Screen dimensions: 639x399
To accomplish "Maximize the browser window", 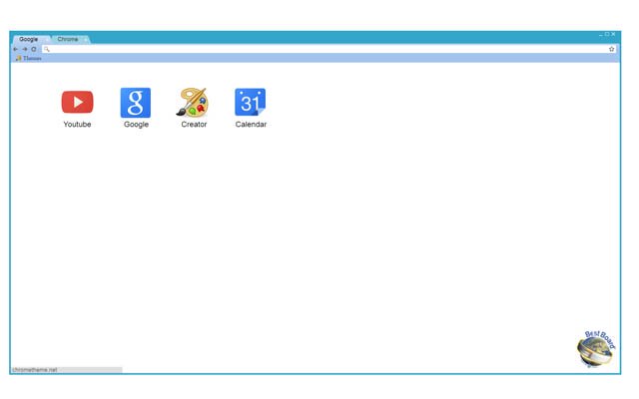I will click(607, 35).
